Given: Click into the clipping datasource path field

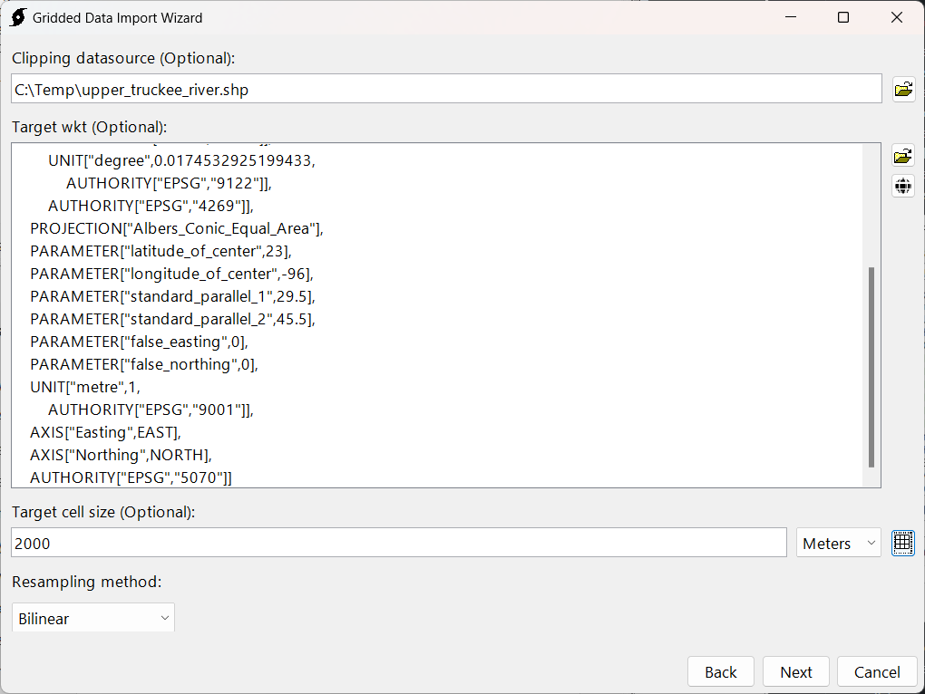Looking at the screenshot, I should (x=444, y=90).
